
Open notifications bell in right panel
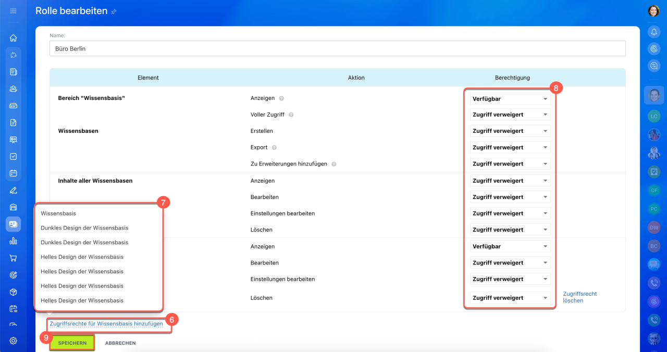click(654, 32)
